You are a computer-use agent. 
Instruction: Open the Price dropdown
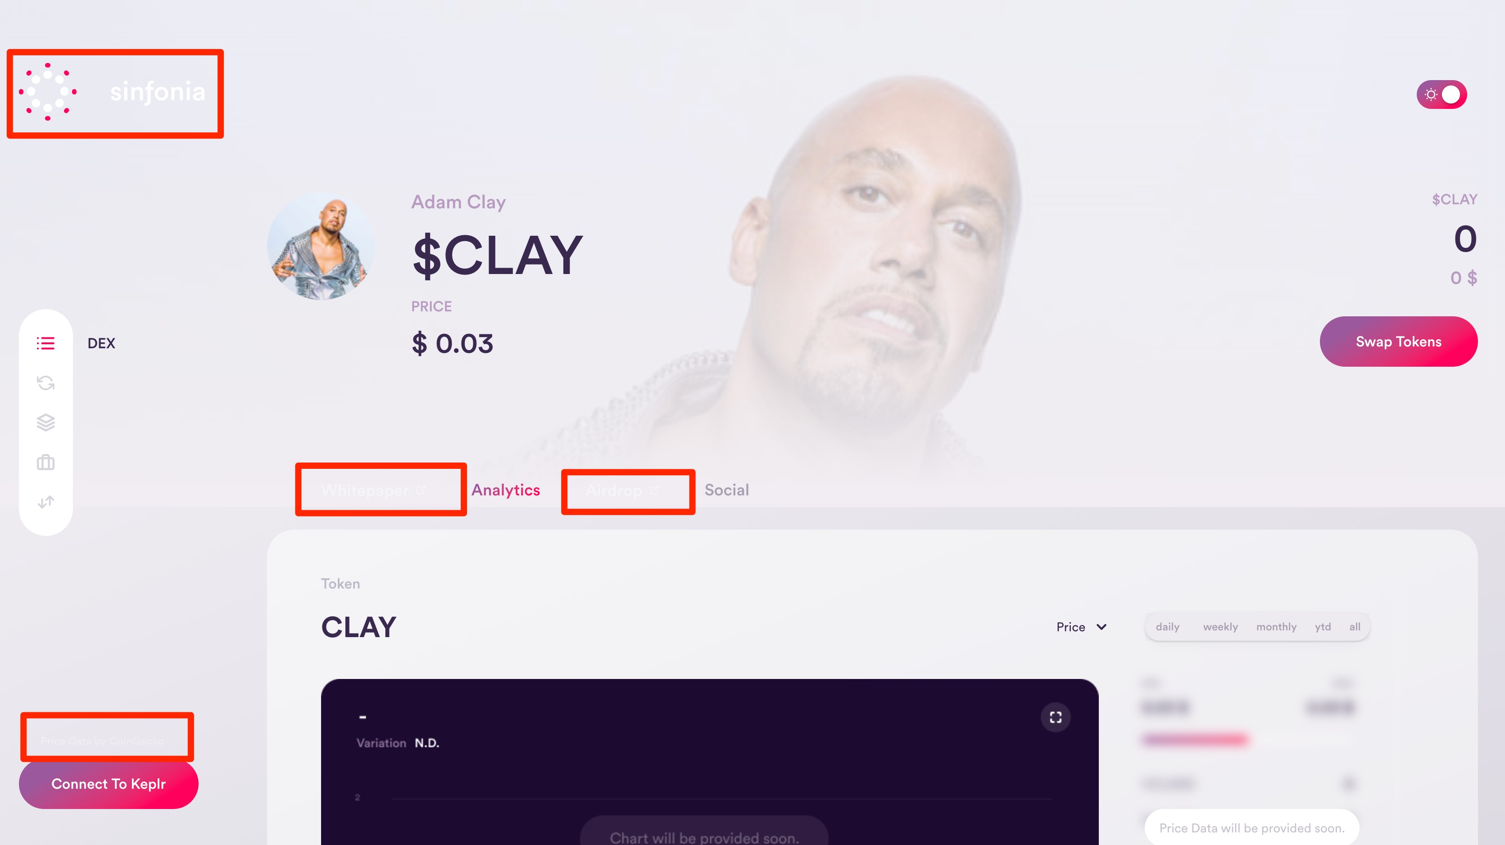pos(1081,627)
